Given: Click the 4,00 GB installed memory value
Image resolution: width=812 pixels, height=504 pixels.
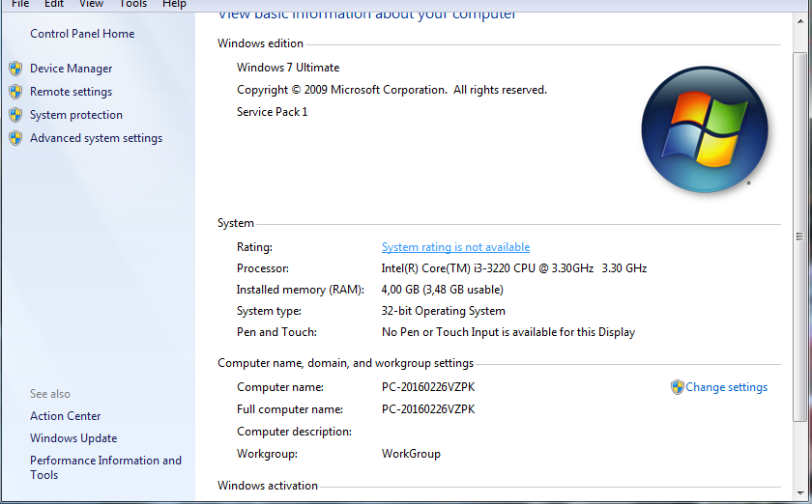Looking at the screenshot, I should point(443,290).
